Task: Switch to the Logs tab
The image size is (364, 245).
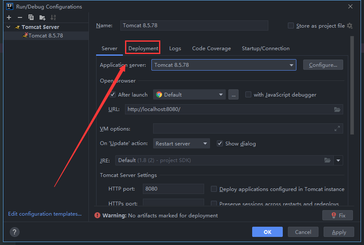Action: coord(175,48)
